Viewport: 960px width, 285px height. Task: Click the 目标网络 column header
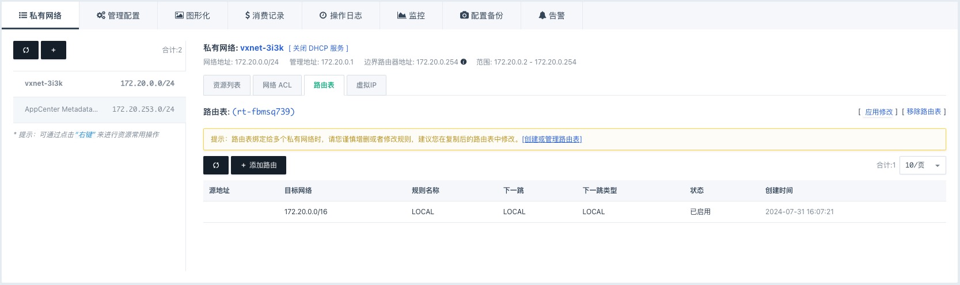tap(298, 191)
